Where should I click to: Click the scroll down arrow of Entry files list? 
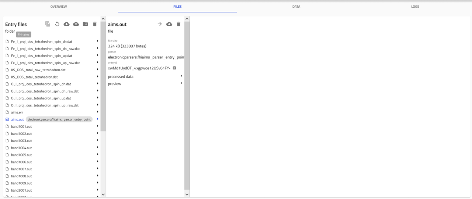pos(103,194)
